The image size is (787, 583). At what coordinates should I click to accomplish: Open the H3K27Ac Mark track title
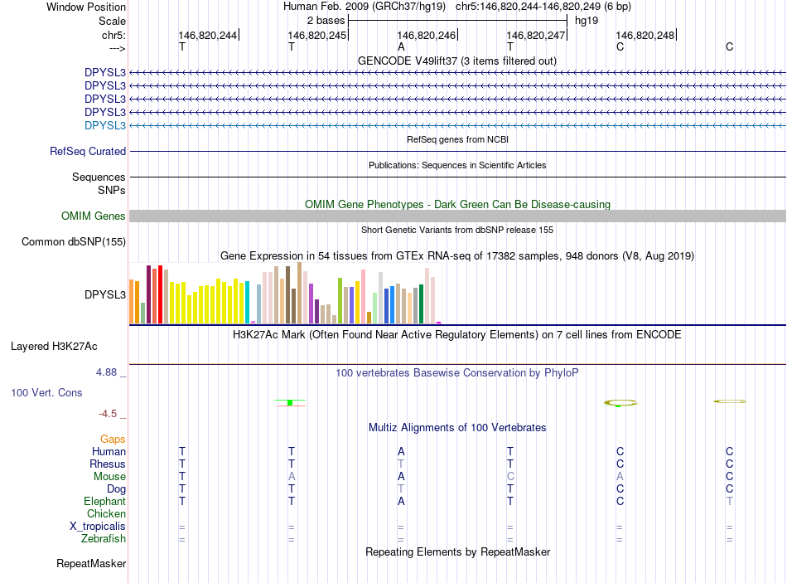click(x=457, y=335)
